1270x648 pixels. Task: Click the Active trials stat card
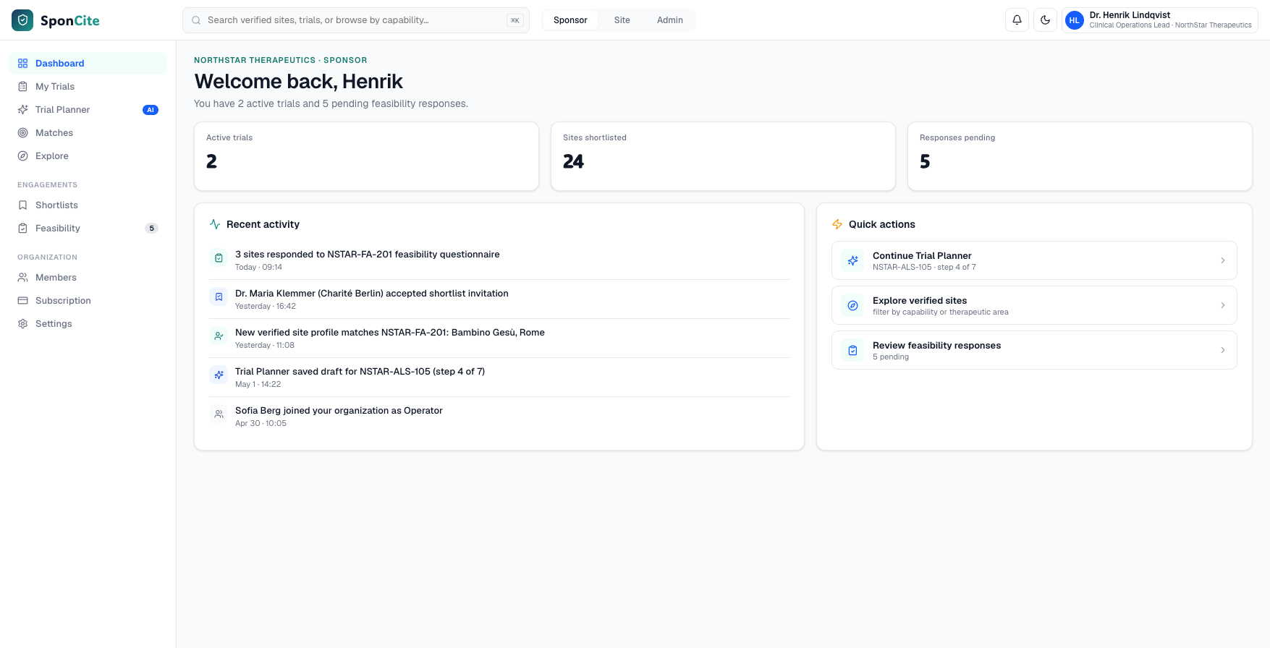(x=366, y=156)
